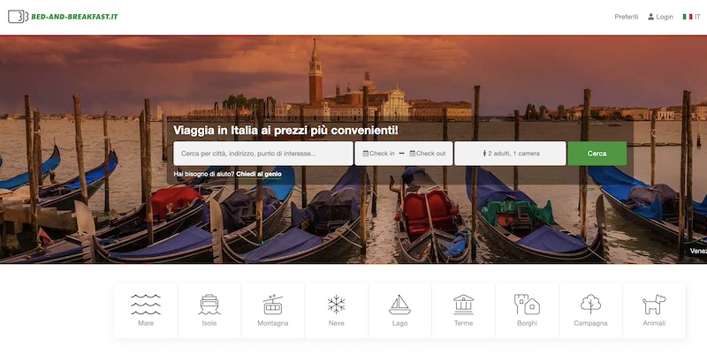707x354 pixels.
Task: Open the IT language flag menu
Action: click(692, 17)
